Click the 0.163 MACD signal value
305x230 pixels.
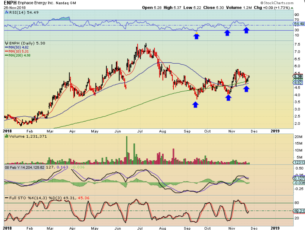pyautogui.click(x=62, y=167)
